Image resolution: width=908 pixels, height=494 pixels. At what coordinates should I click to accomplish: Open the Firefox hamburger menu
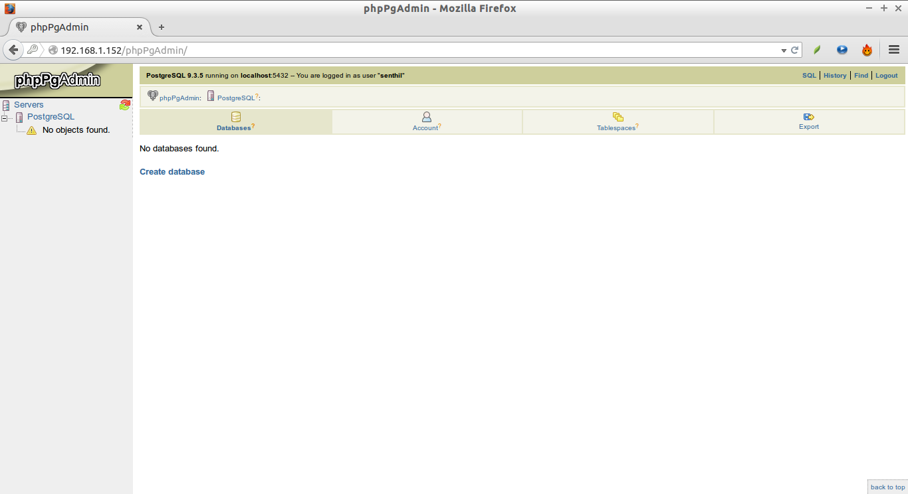tap(894, 50)
